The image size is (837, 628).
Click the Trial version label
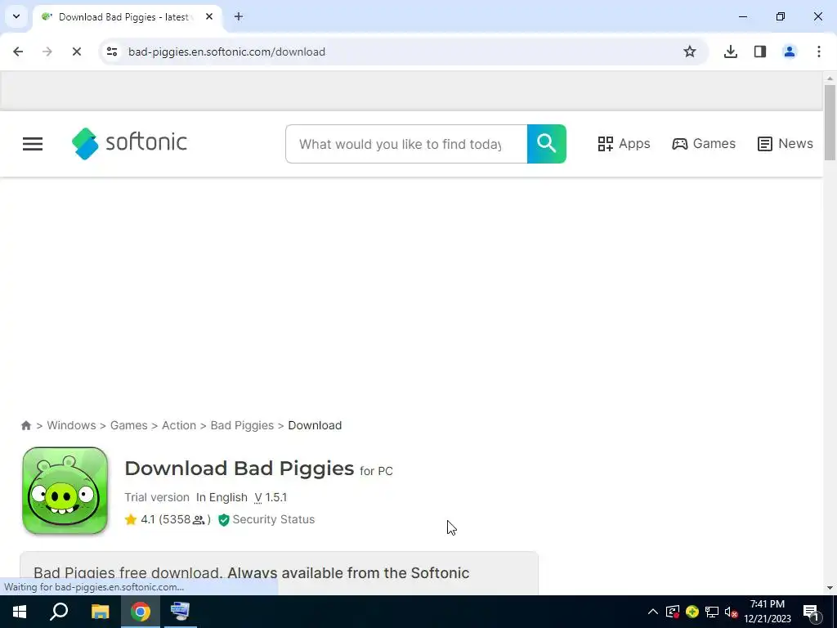(157, 497)
